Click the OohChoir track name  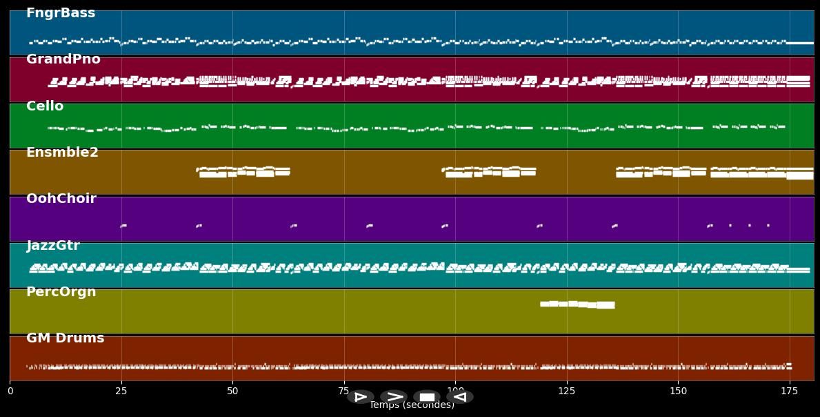pyautogui.click(x=61, y=199)
